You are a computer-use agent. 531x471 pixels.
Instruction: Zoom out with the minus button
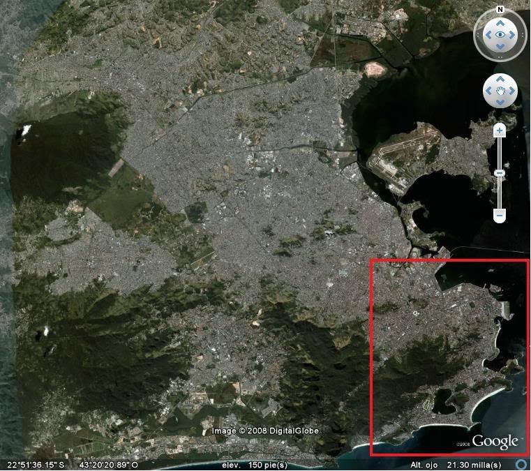point(500,216)
